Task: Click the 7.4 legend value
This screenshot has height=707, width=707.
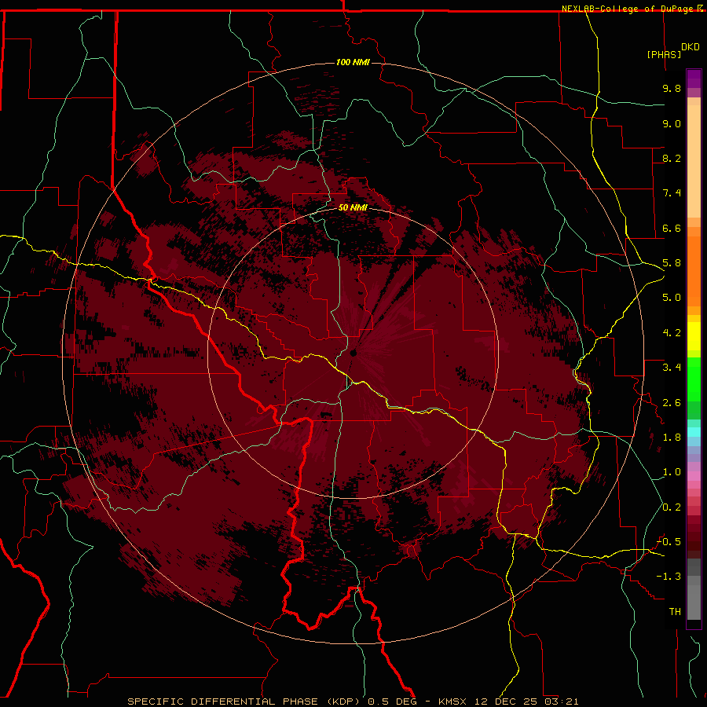Action: [x=672, y=193]
